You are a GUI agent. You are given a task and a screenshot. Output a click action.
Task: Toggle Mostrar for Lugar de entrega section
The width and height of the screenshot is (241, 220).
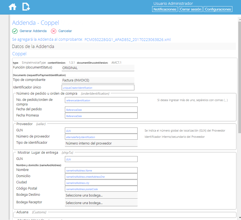pyautogui.click(x=24, y=153)
